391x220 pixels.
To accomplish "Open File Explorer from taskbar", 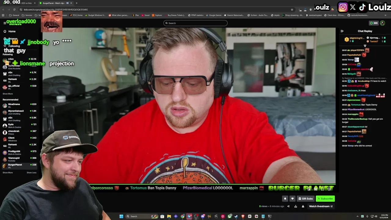I will 169,216.
